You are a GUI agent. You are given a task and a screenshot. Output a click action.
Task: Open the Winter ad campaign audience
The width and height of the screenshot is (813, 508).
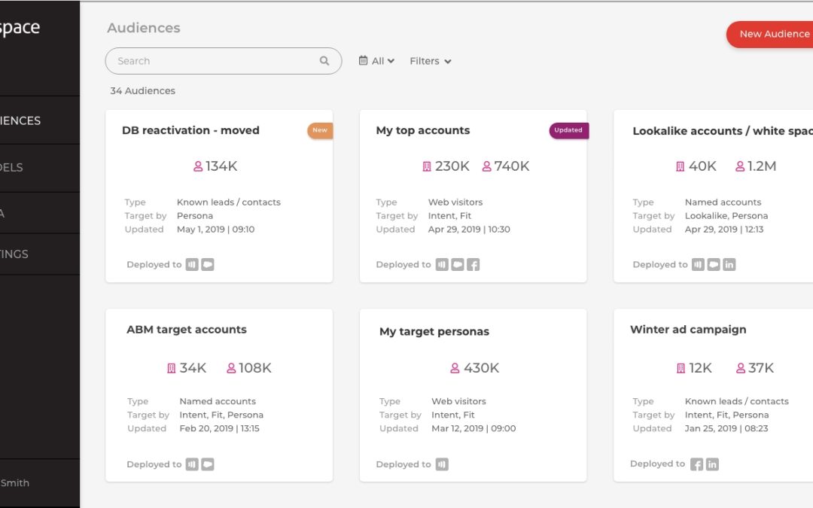tap(688, 330)
